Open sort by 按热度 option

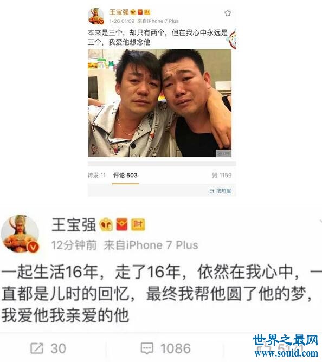pyautogui.click(x=221, y=191)
